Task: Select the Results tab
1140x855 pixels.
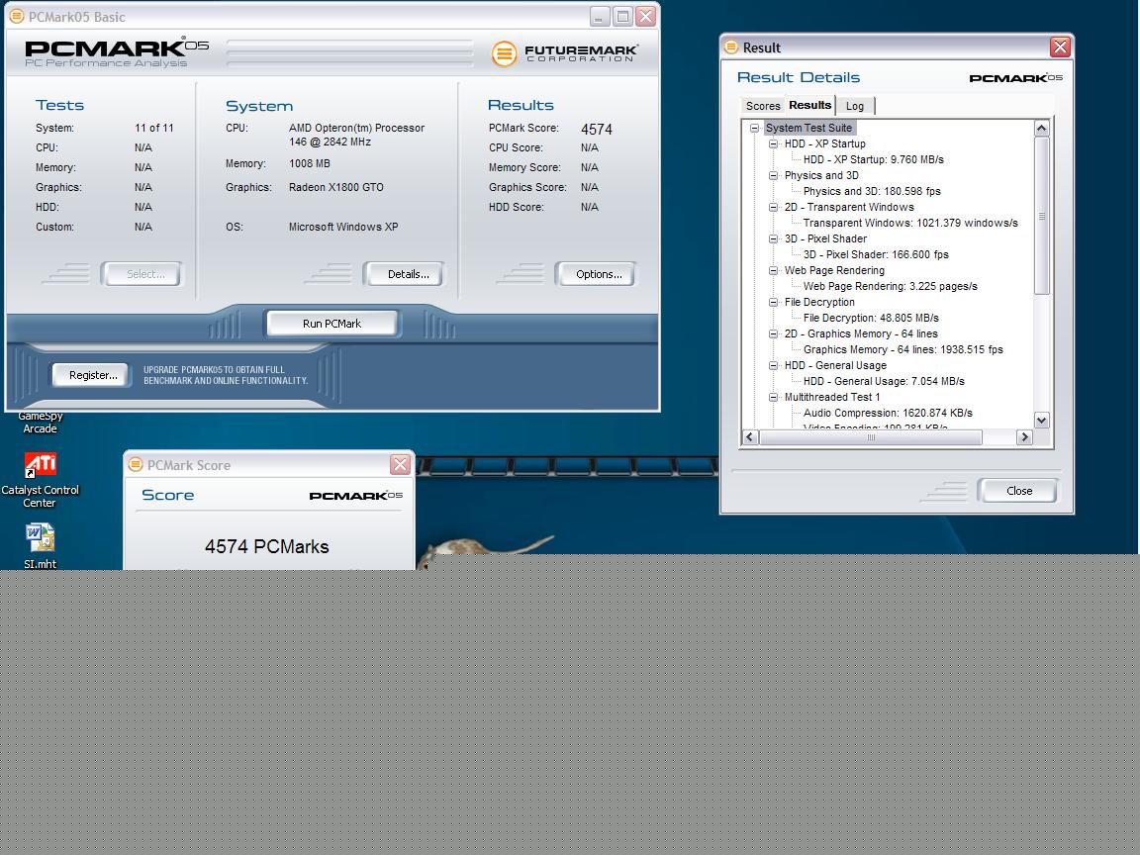Action: [809, 105]
